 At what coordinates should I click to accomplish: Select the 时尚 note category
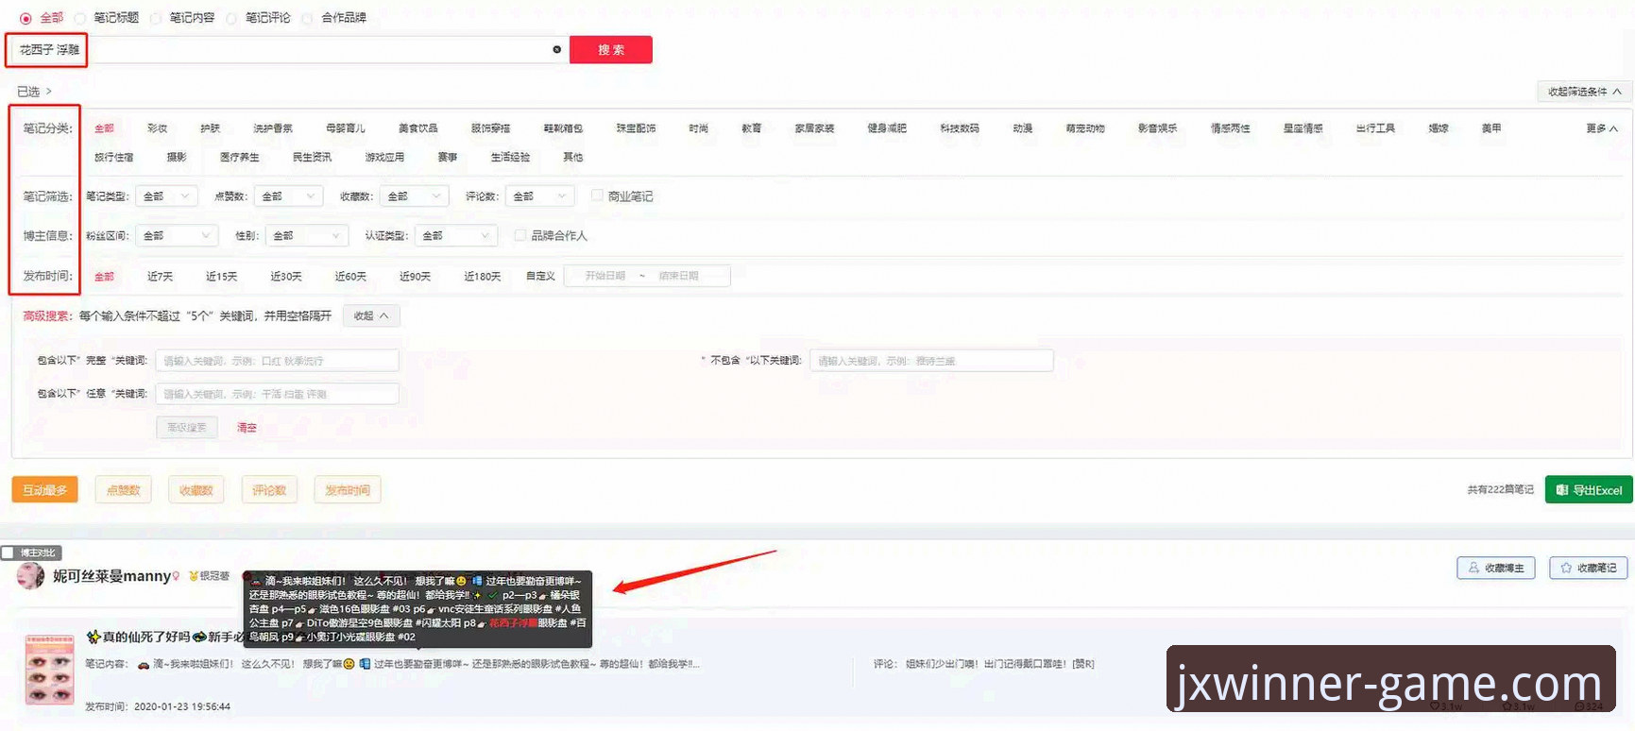coord(698,128)
